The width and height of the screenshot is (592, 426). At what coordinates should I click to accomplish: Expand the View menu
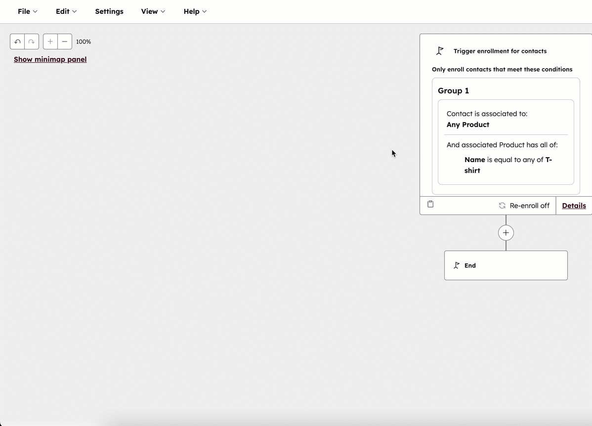tap(153, 11)
